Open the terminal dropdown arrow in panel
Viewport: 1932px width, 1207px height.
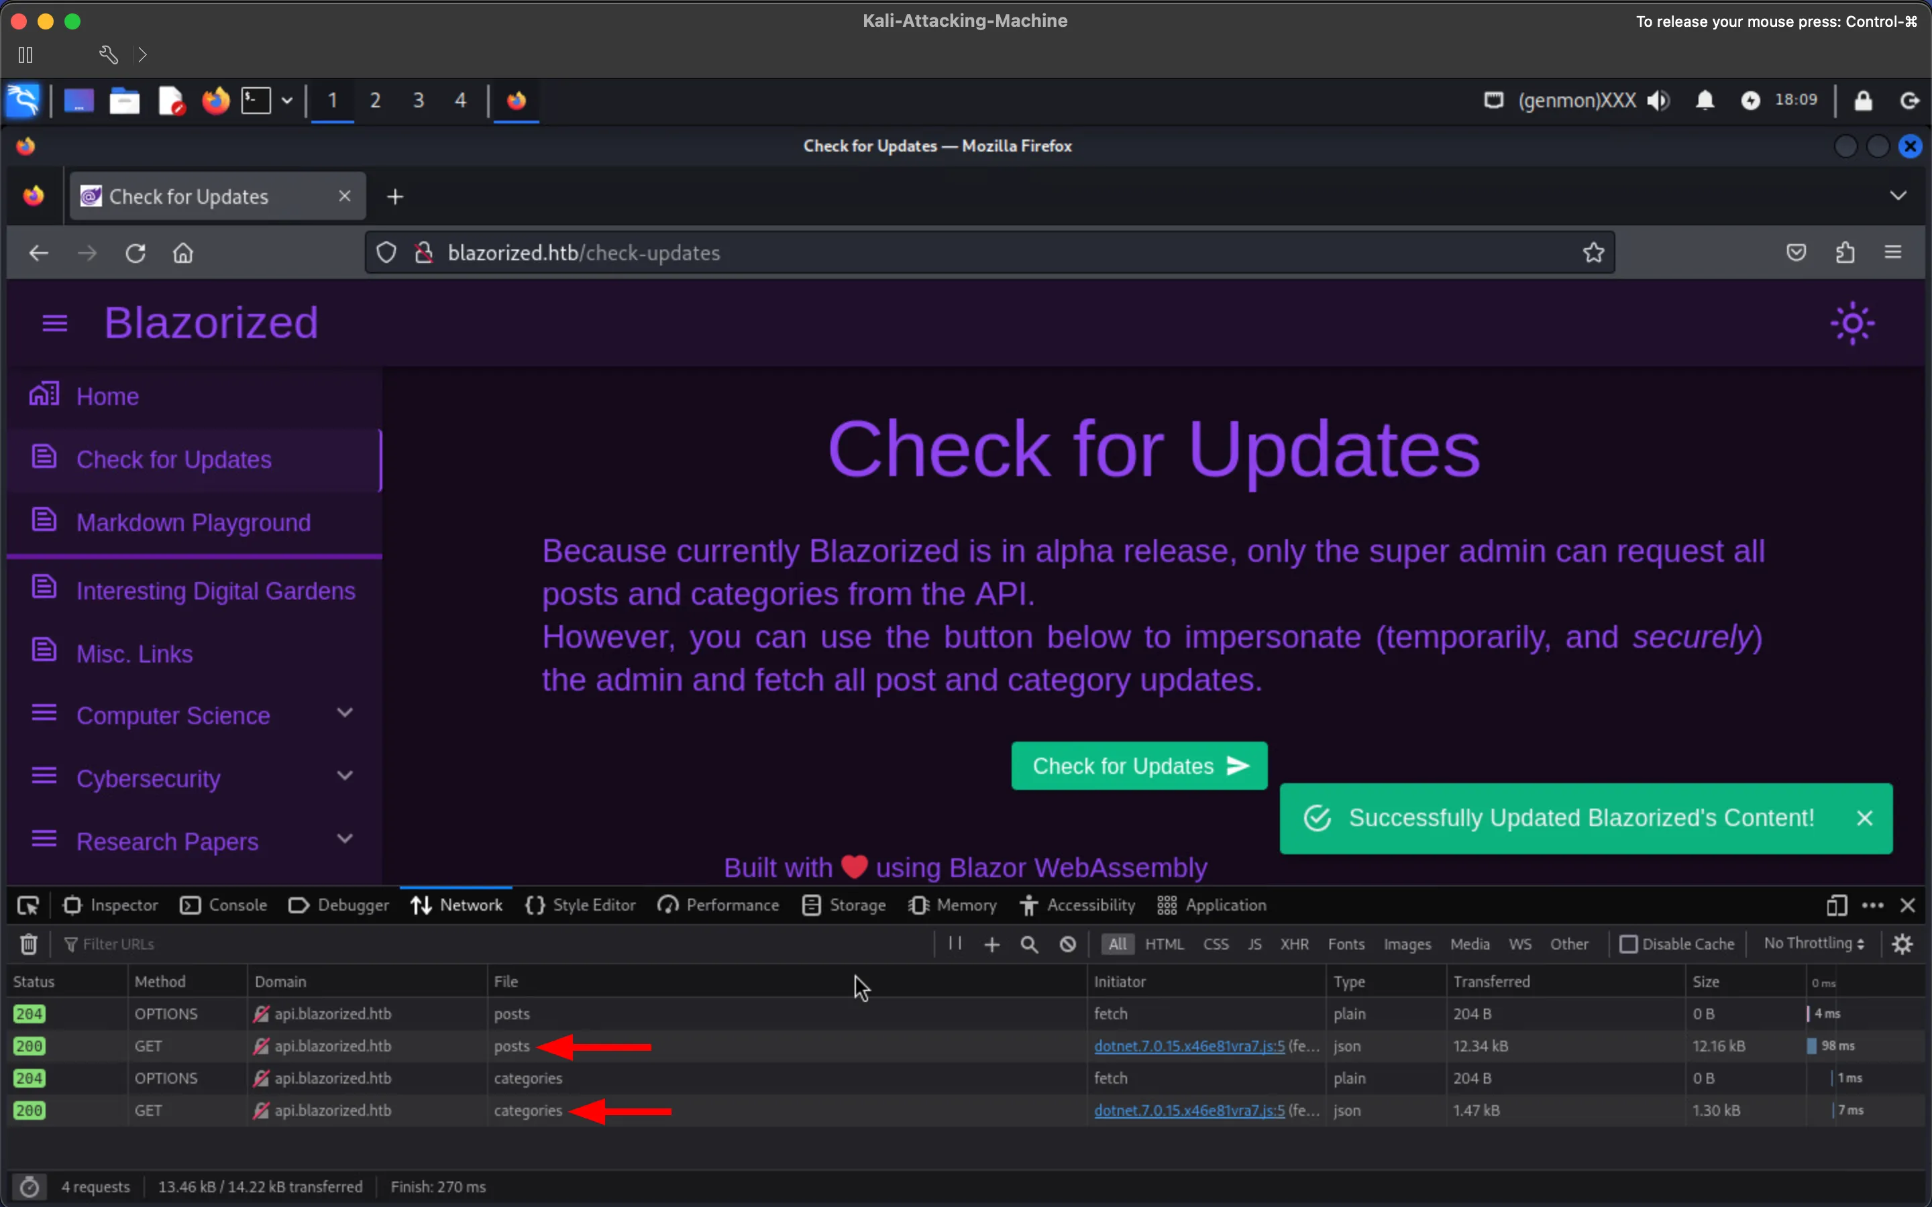pos(286,101)
